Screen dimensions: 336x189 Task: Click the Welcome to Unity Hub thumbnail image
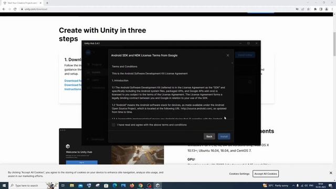click(x=111, y=146)
